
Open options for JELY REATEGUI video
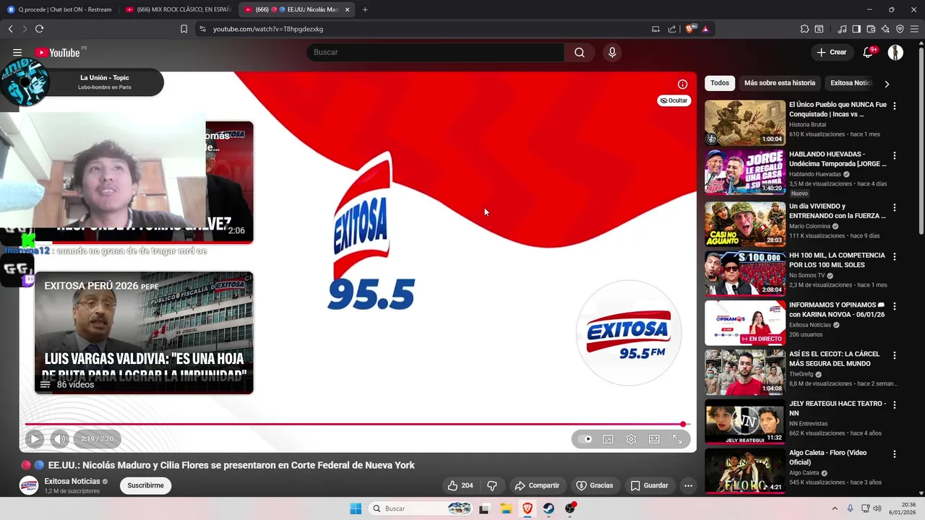(895, 404)
